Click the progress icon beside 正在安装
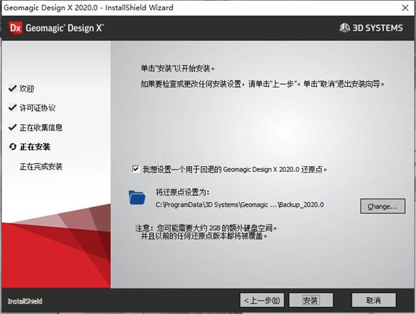This screenshot has width=416, height=314. (x=12, y=147)
